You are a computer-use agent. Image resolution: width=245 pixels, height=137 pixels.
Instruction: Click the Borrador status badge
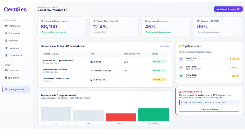coord(159,80)
